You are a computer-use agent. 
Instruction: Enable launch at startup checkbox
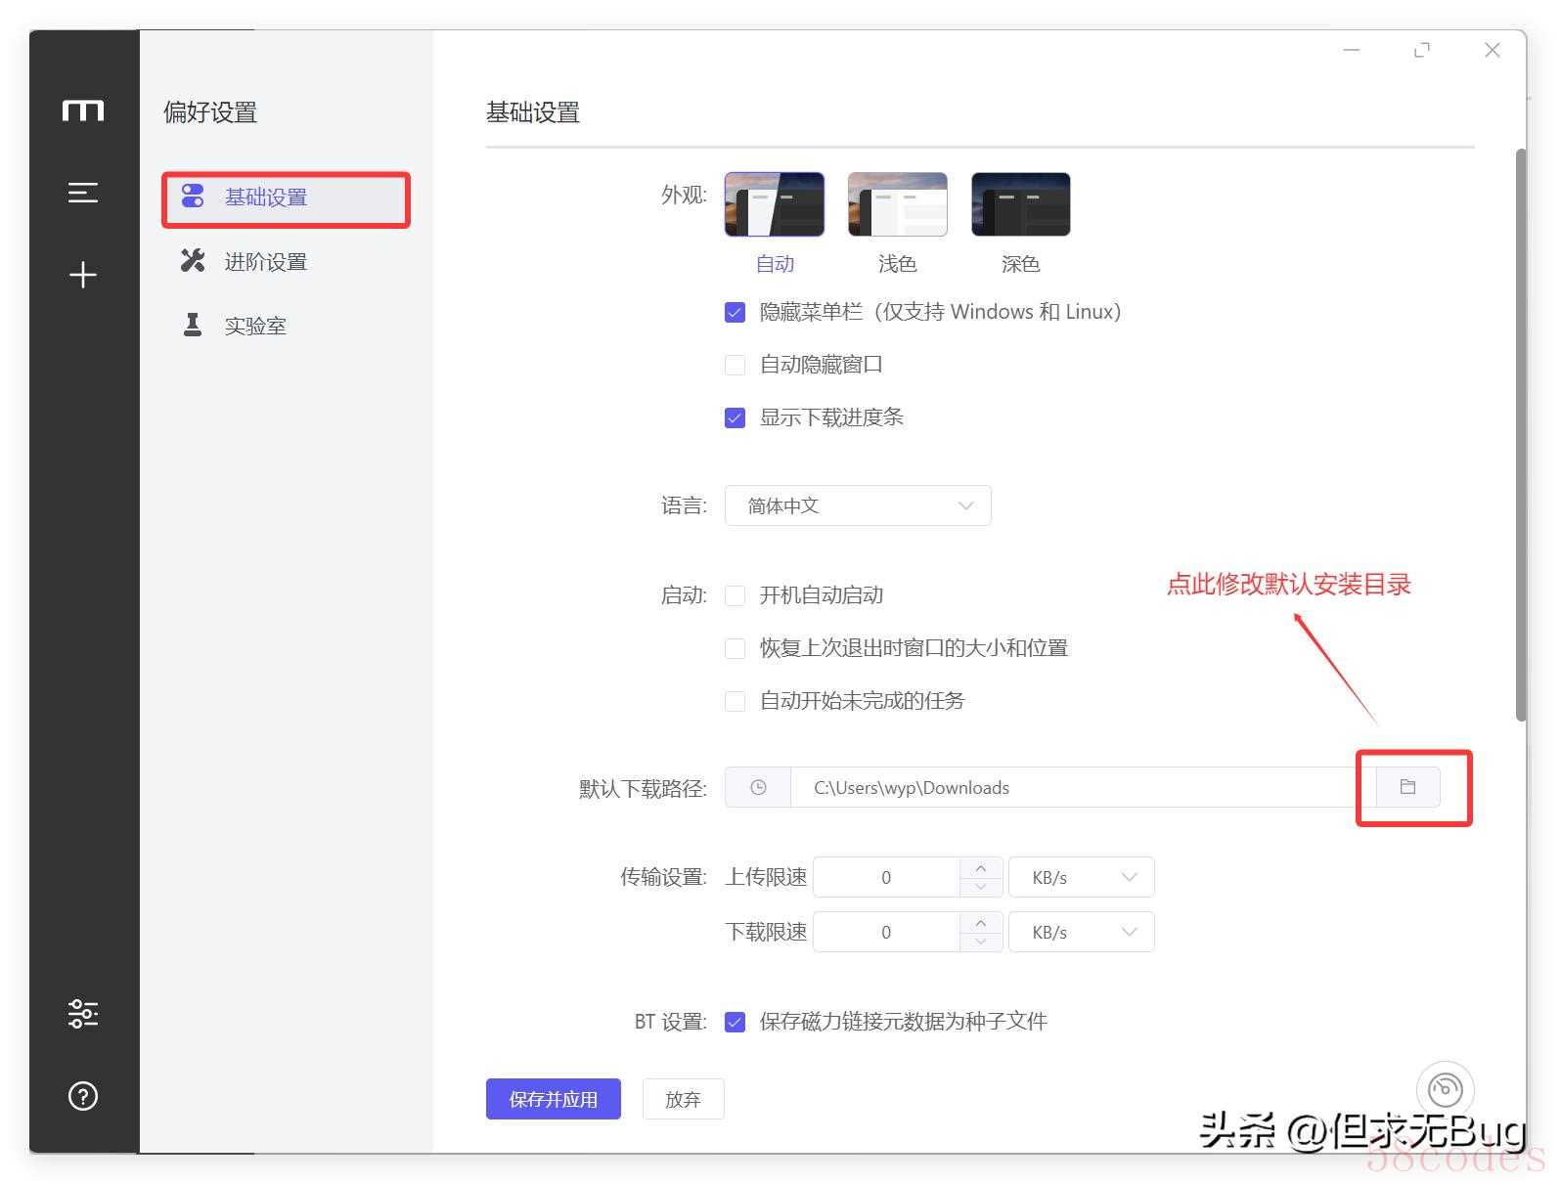pos(735,595)
